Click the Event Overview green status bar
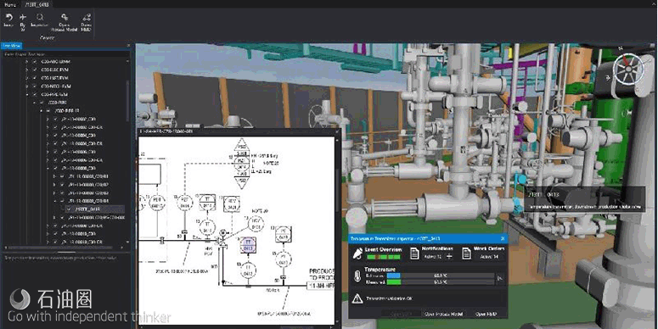Screen dimensions: 658x329 coord(384,256)
